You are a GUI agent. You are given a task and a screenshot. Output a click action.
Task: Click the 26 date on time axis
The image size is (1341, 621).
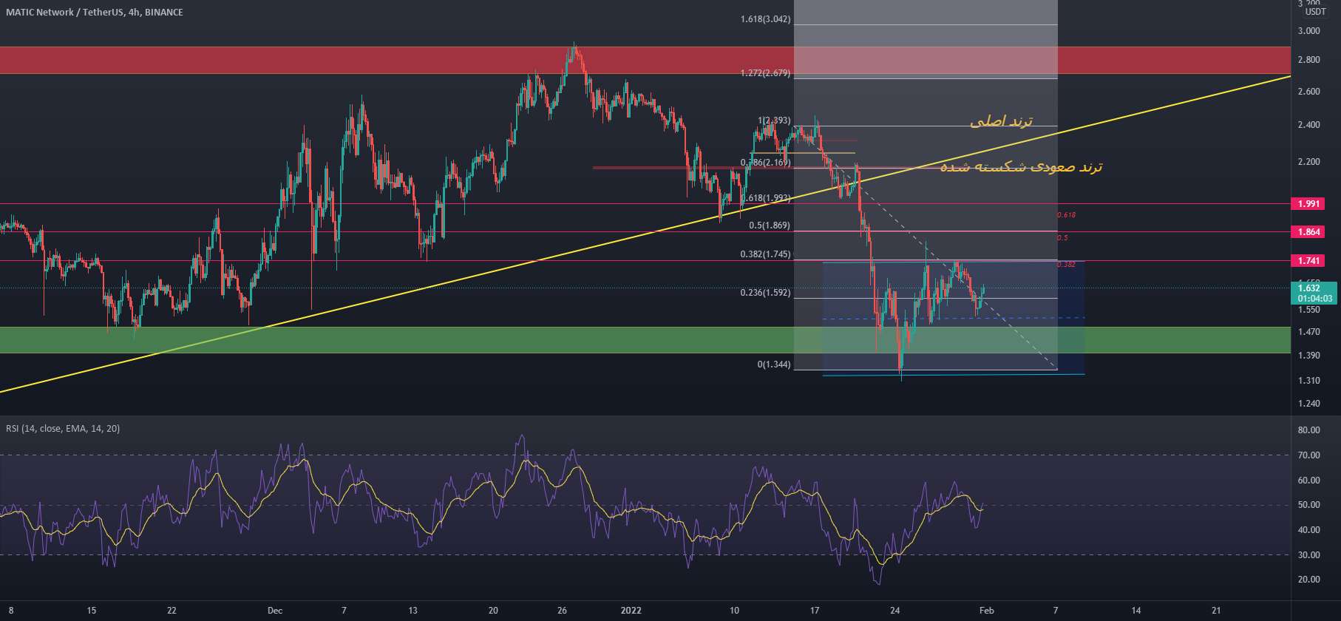point(562,611)
